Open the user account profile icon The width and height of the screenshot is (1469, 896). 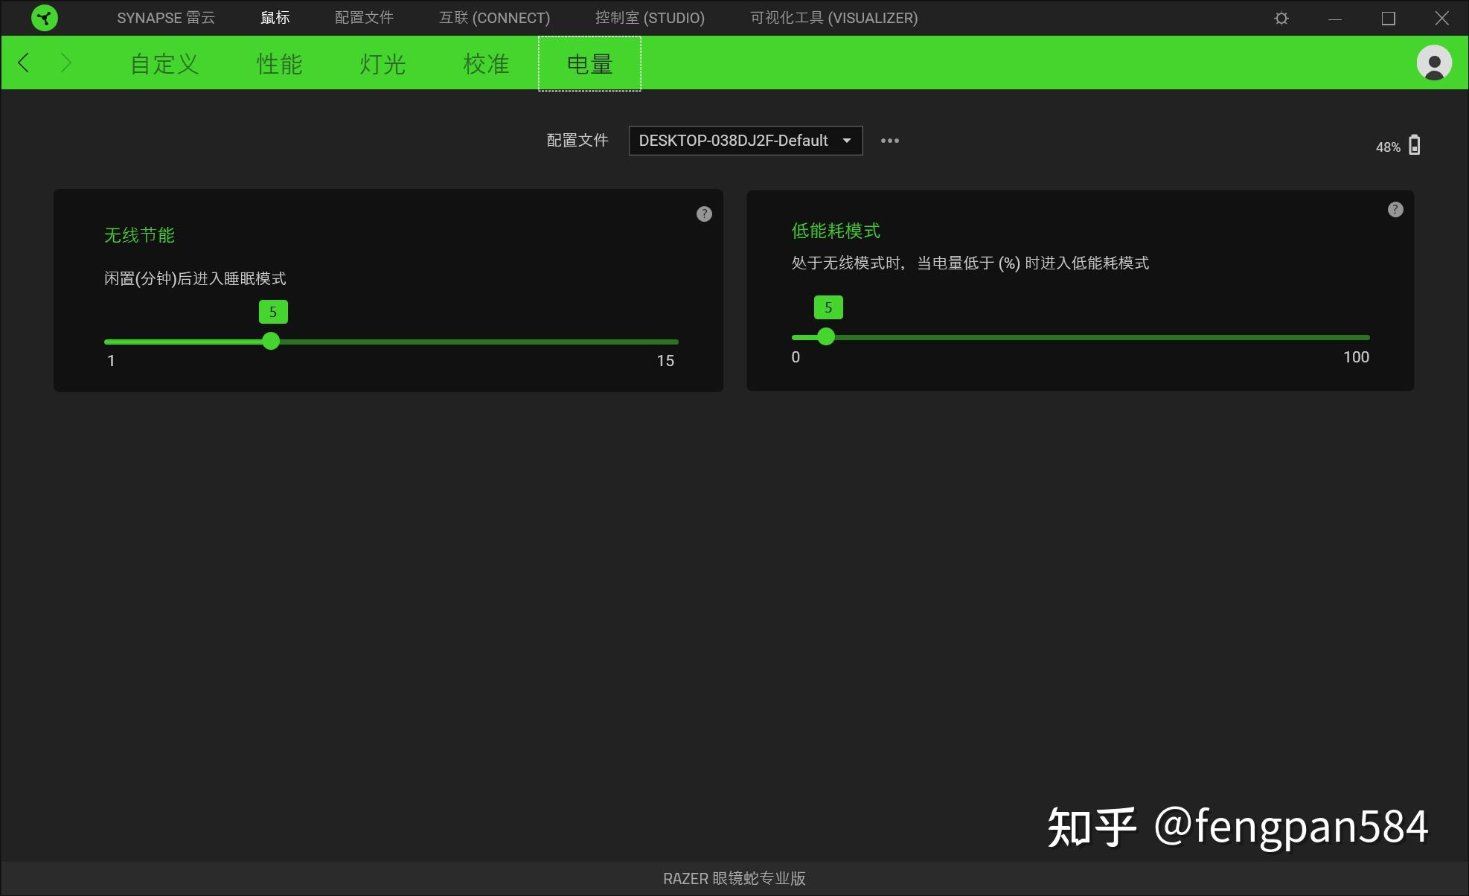(1433, 63)
